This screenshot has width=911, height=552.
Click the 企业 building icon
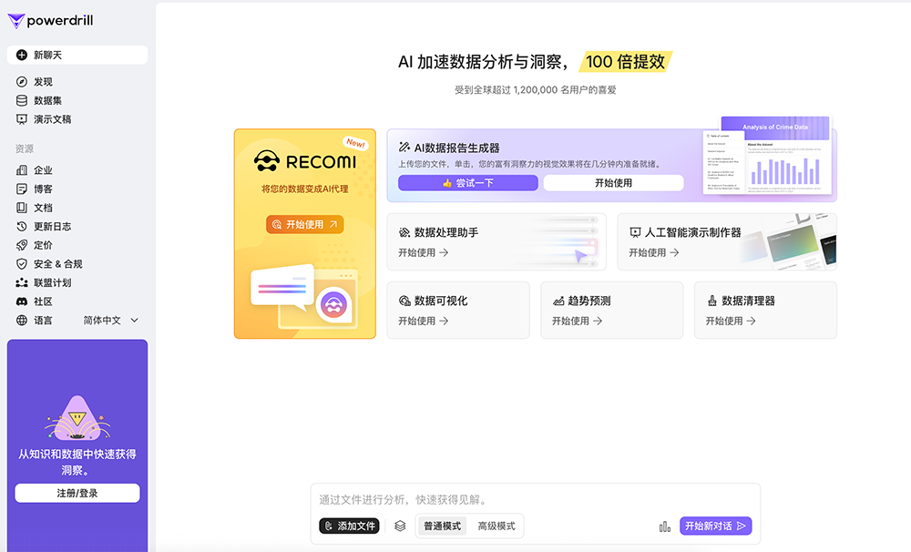[22, 170]
